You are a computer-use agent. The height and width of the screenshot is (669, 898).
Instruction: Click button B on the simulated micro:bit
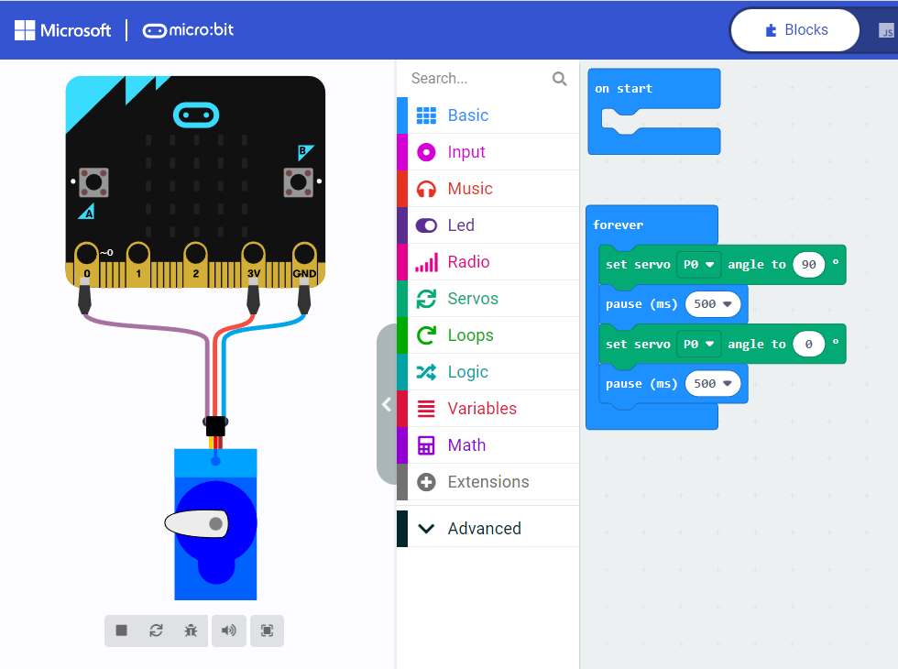[299, 182]
